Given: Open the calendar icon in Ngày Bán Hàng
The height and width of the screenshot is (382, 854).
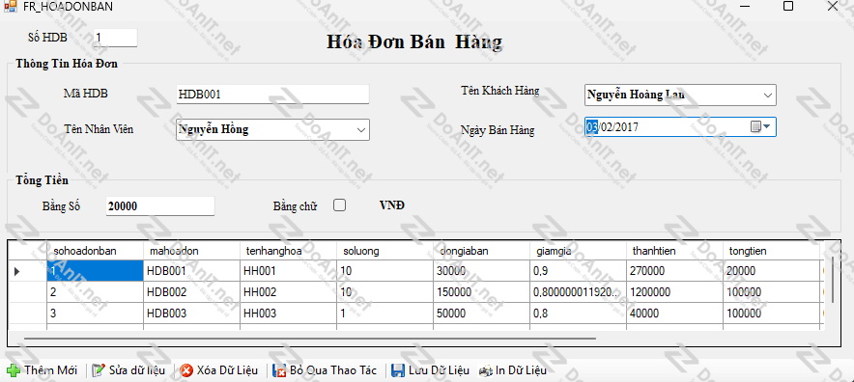Looking at the screenshot, I should pos(755,126).
